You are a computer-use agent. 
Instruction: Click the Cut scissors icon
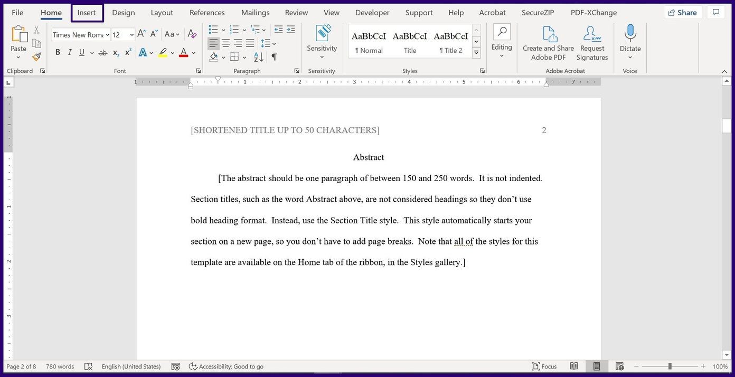[36, 31]
